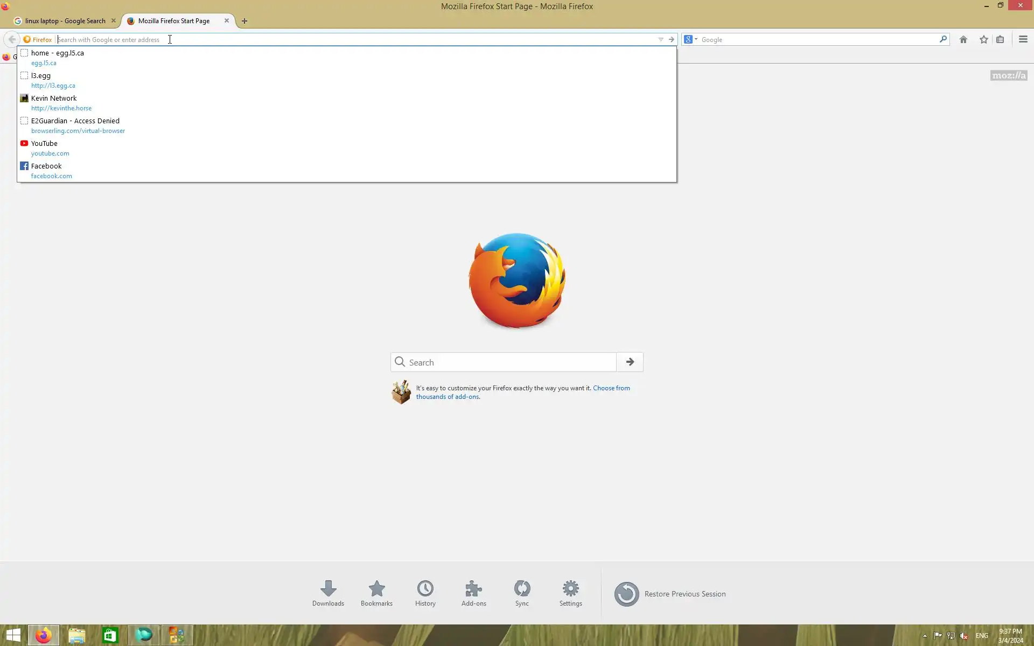Bookmark this page with star icon
The image size is (1034, 646).
983,39
